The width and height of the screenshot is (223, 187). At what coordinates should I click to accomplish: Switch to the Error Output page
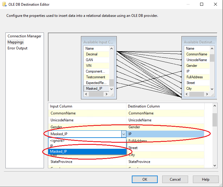point(17,48)
